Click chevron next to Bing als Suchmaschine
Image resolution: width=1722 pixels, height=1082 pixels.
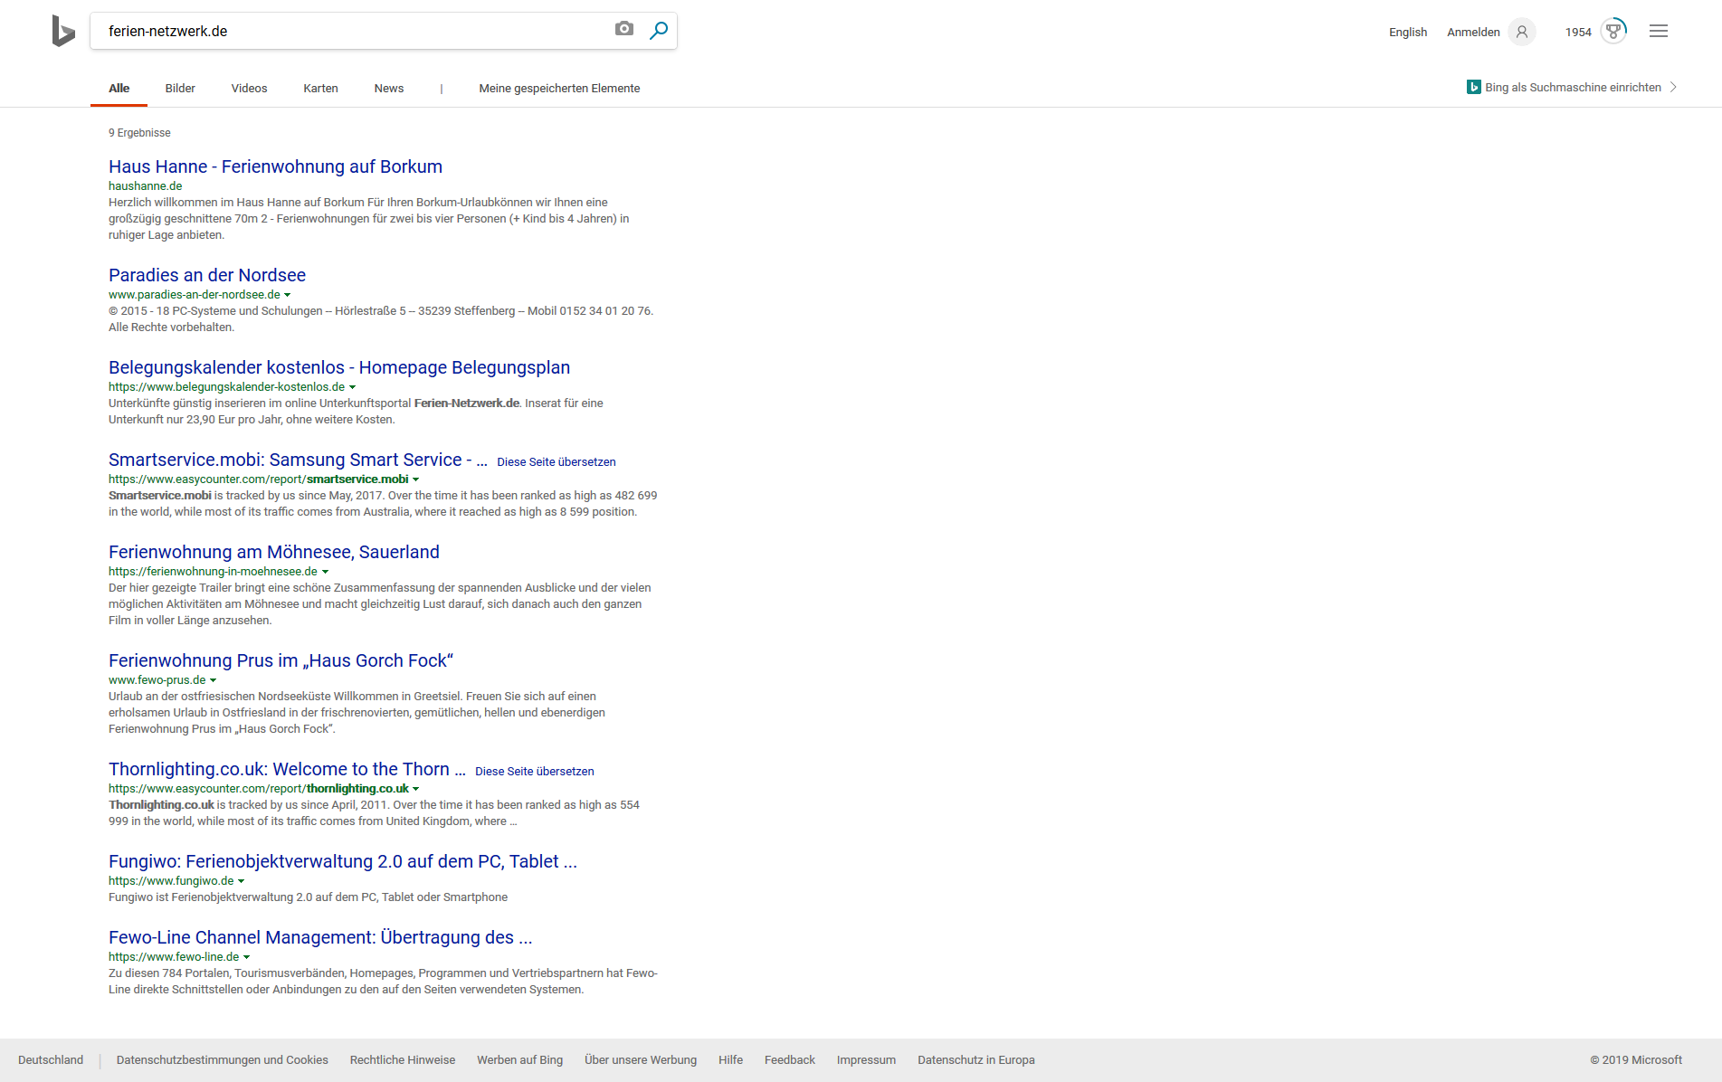pyautogui.click(x=1673, y=87)
